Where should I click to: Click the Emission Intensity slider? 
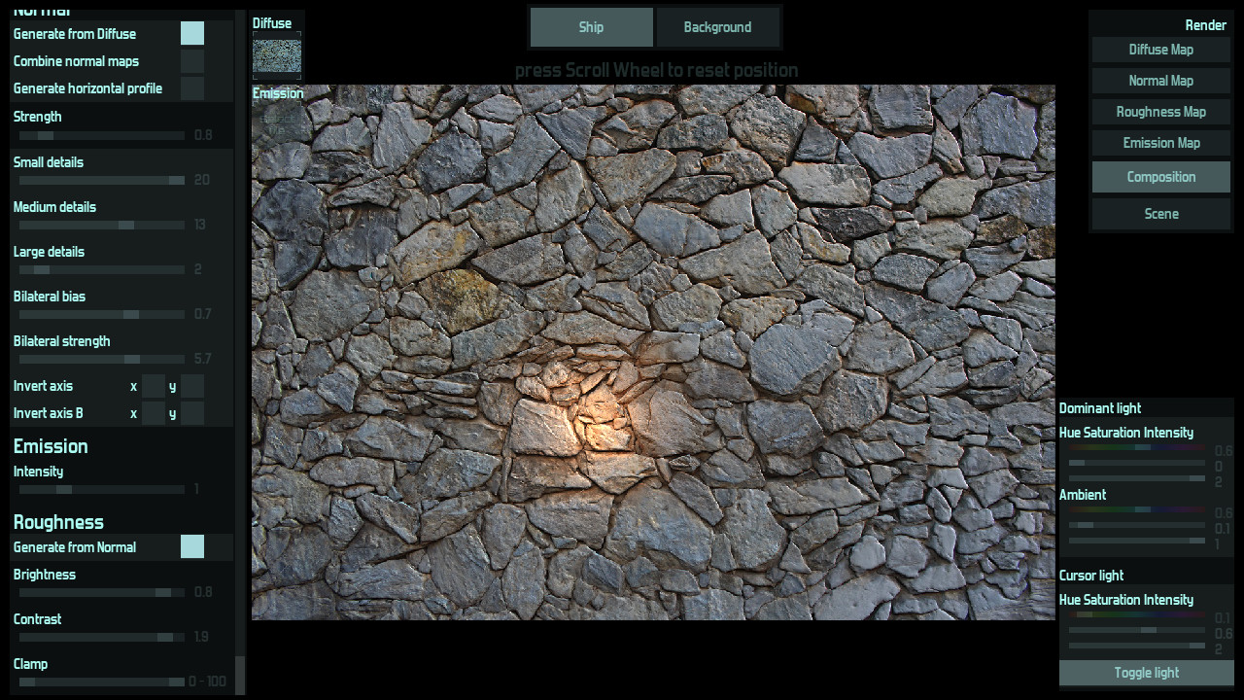[100, 489]
